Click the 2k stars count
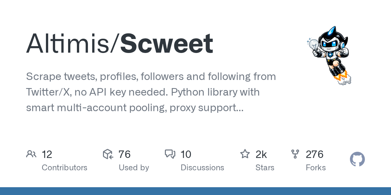The image size is (391, 195). pos(261,154)
